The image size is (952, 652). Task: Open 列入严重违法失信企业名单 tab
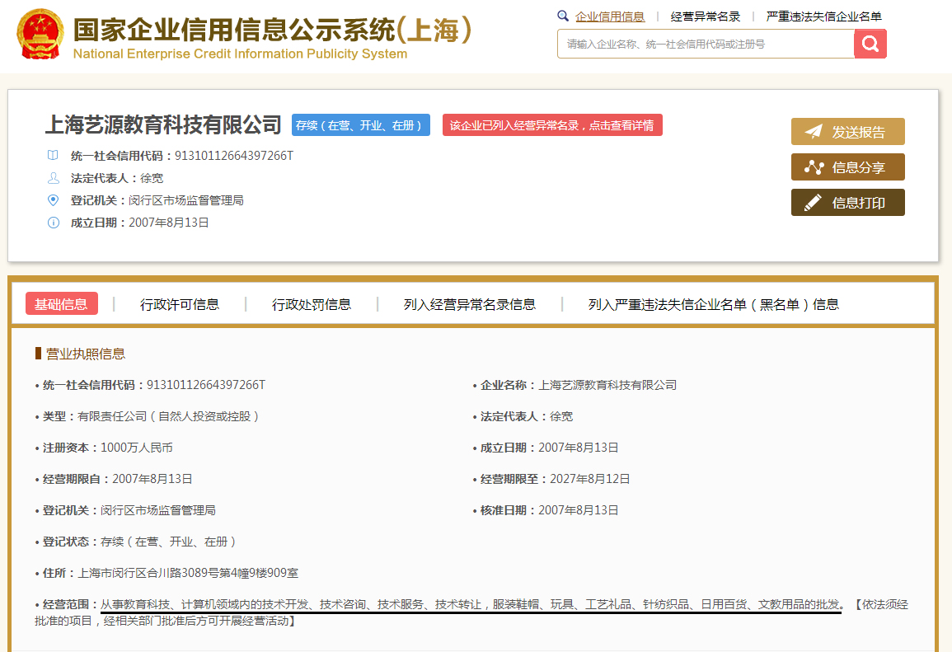click(713, 304)
